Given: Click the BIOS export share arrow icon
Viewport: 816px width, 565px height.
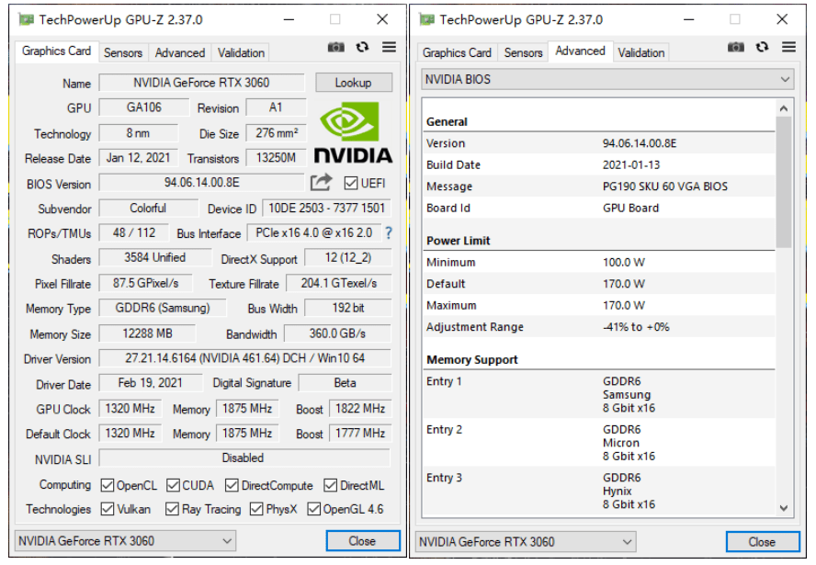Looking at the screenshot, I should point(321,183).
